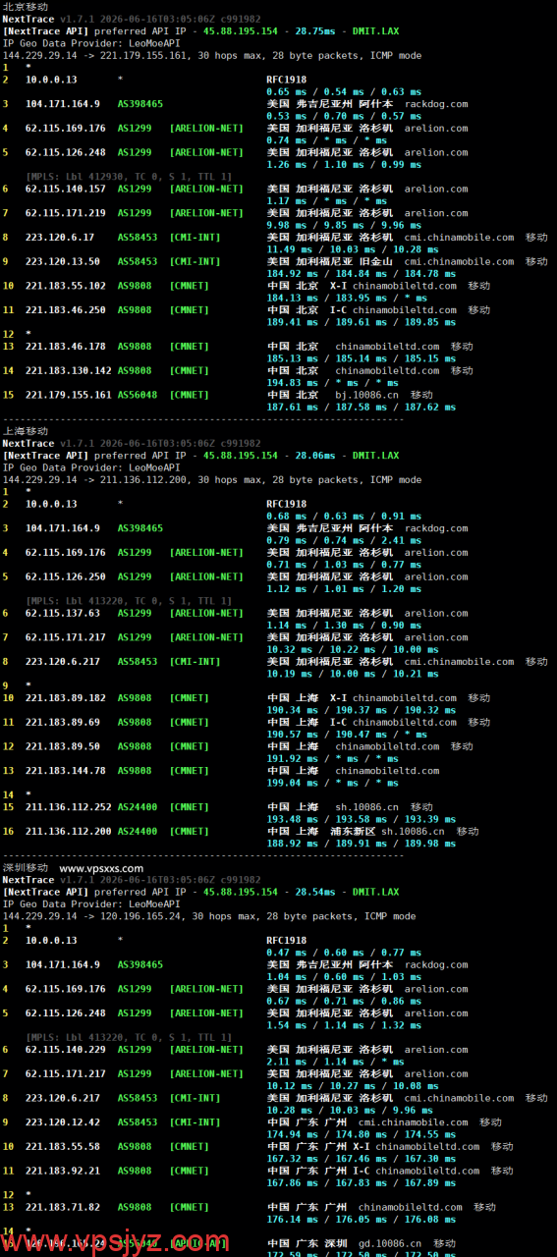Image resolution: width=557 pixels, height=1257 pixels.
Task: Select latency 184.92 ms / 184.84 ms / 184.78 ms
Action: (x=348, y=273)
